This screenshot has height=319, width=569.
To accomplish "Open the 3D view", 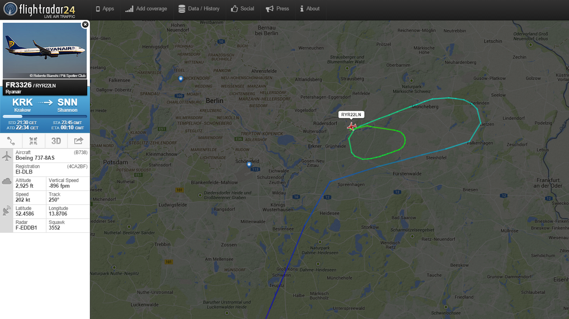I will pyautogui.click(x=56, y=141).
